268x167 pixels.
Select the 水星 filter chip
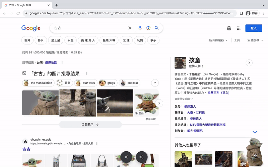tap(71, 40)
